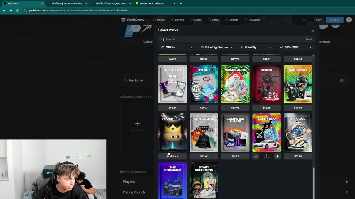Click the $52.41 Kith Collab price
This screenshot has height=199, width=355.
pyautogui.click(x=204, y=156)
